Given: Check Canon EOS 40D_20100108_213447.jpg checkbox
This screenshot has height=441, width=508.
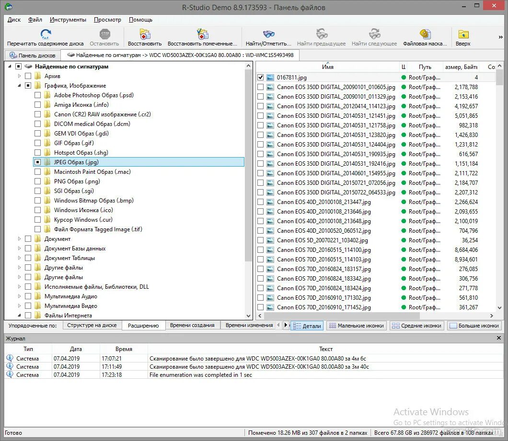Looking at the screenshot, I should tap(261, 202).
